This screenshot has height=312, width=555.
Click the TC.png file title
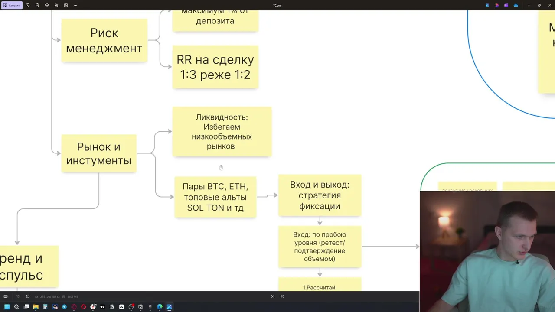(x=277, y=5)
